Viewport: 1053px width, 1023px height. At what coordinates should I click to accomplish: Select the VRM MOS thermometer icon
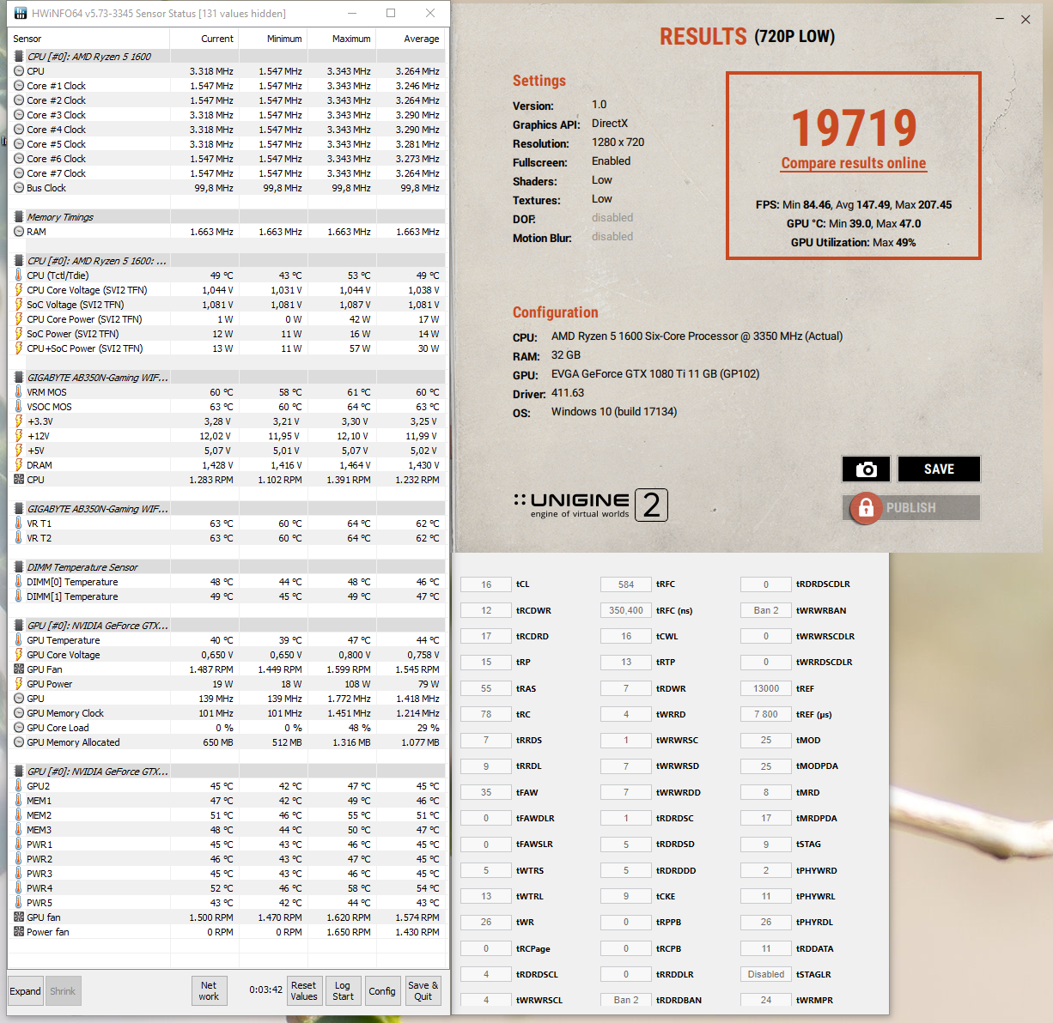point(19,392)
